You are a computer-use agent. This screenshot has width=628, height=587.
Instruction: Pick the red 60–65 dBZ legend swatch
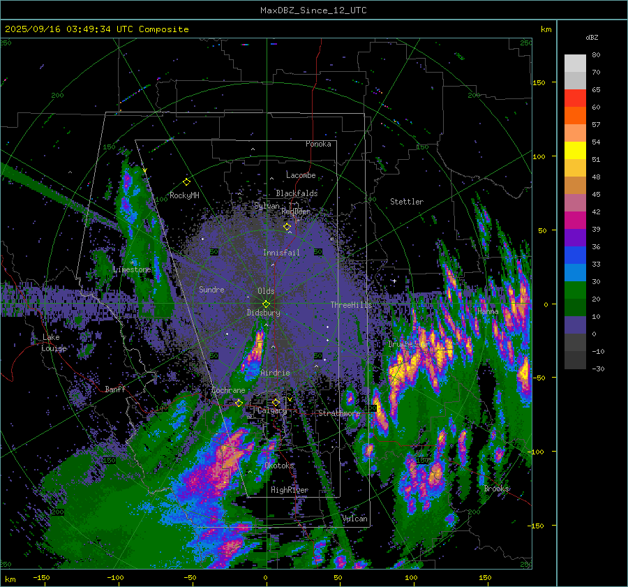point(575,98)
